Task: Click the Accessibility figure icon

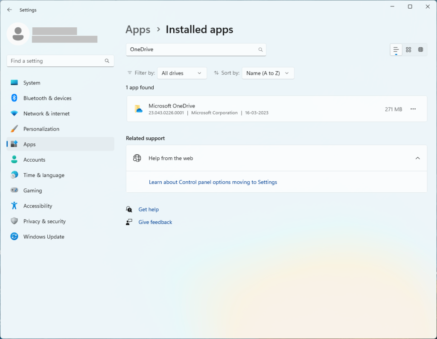Action: coord(14,206)
